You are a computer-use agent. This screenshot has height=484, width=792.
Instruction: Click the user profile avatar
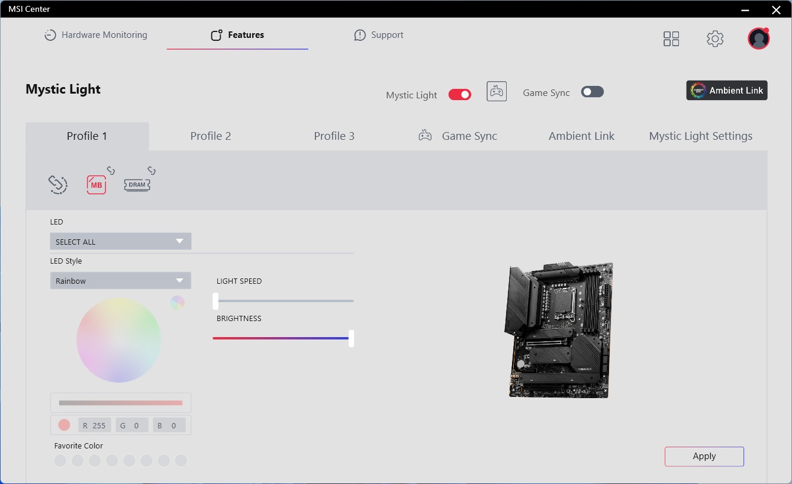tap(758, 39)
